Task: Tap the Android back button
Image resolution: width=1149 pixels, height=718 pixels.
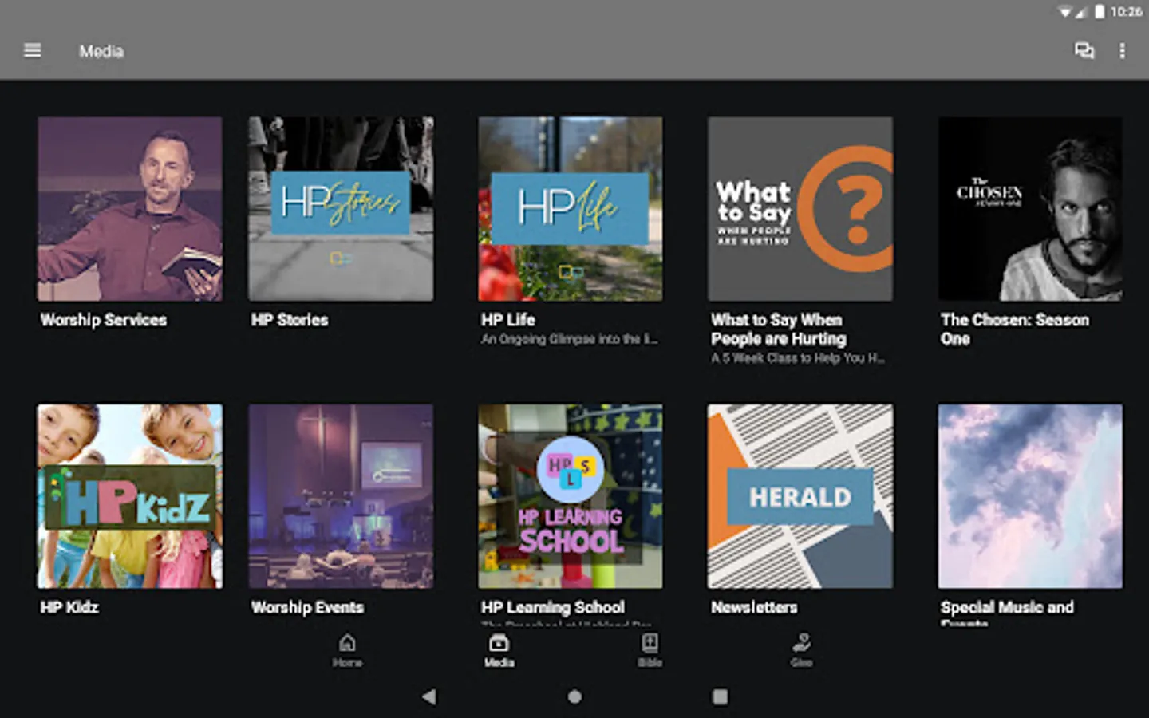Action: tap(429, 696)
